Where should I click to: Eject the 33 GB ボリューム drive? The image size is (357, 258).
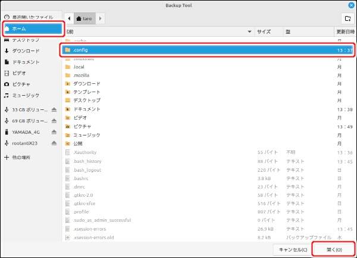pyautogui.click(x=54, y=109)
